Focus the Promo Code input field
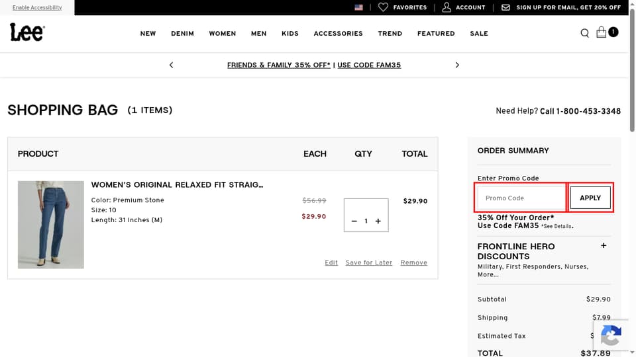636x357 pixels. pos(521,198)
